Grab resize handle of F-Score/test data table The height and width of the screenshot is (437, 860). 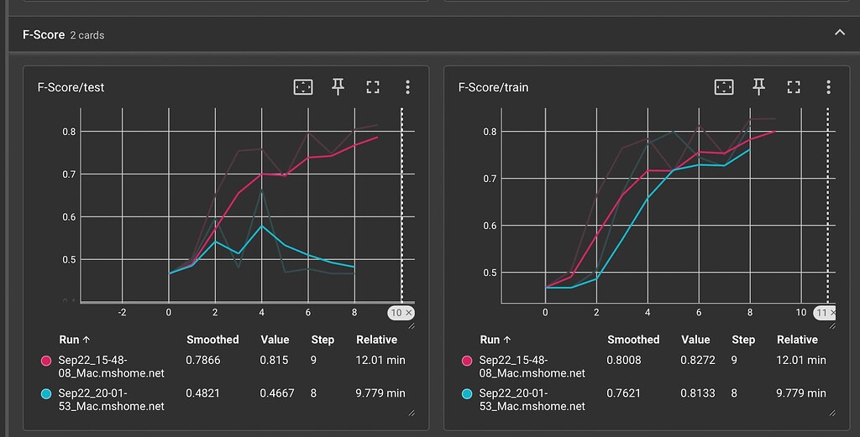(412, 414)
